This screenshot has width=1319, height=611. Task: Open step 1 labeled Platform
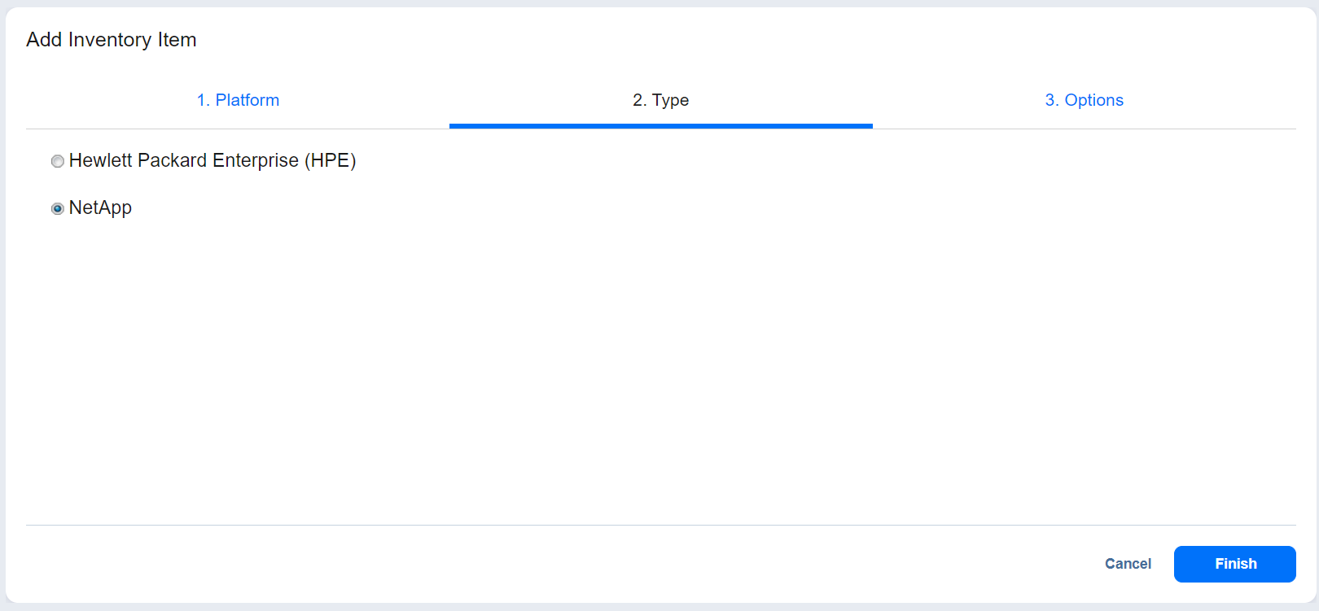238,100
